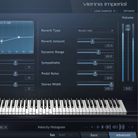
Task: Switch to the Basic tab
Action: 94,135
